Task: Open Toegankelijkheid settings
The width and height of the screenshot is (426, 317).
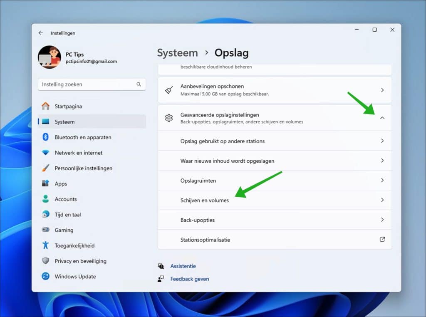Action: tap(92, 245)
